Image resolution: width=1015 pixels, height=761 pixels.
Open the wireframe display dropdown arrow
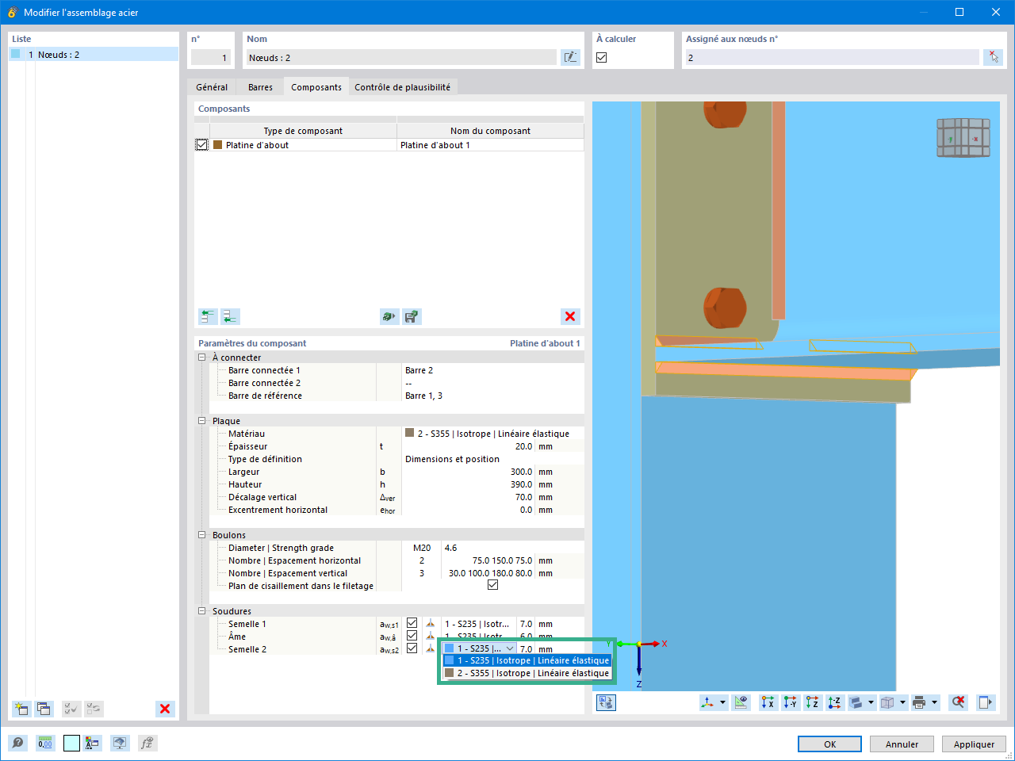(902, 702)
